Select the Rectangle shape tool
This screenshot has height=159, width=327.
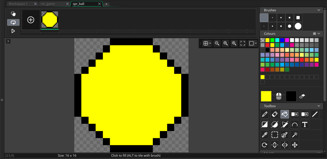265,125
